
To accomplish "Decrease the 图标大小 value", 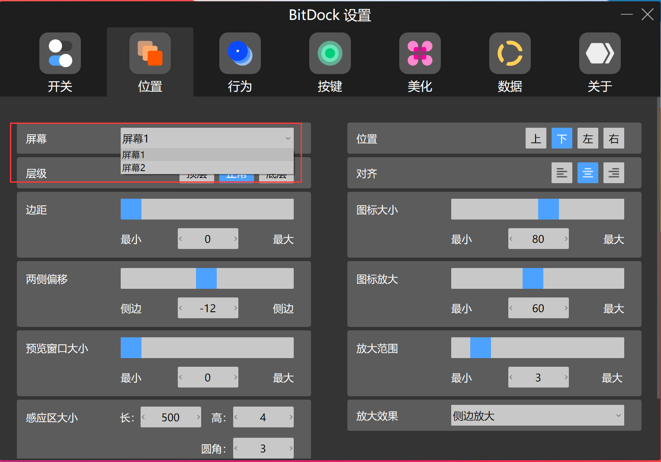I will click(x=511, y=239).
